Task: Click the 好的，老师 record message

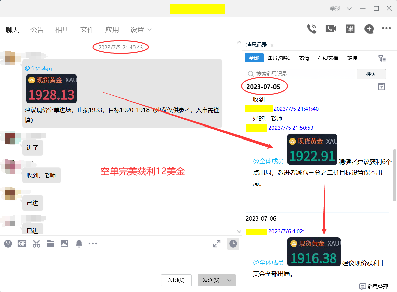Action: (x=267, y=118)
